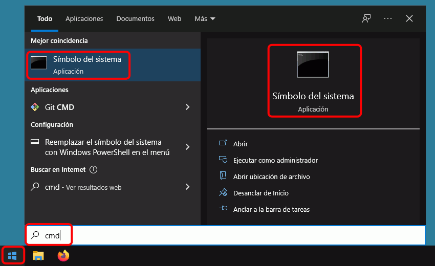Select Anclar a la barra de tareas

click(271, 209)
